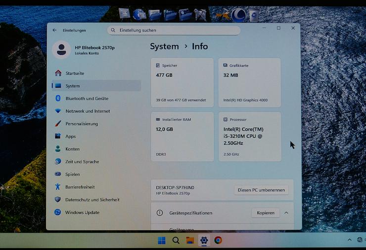This screenshot has width=366, height=250.
Task: Open Personalisierung settings
Action: pos(96,124)
